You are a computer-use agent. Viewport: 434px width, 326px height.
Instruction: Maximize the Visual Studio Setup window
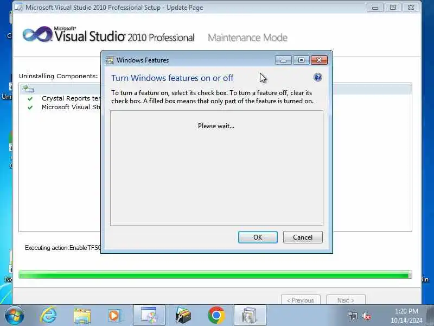pyautogui.click(x=393, y=8)
